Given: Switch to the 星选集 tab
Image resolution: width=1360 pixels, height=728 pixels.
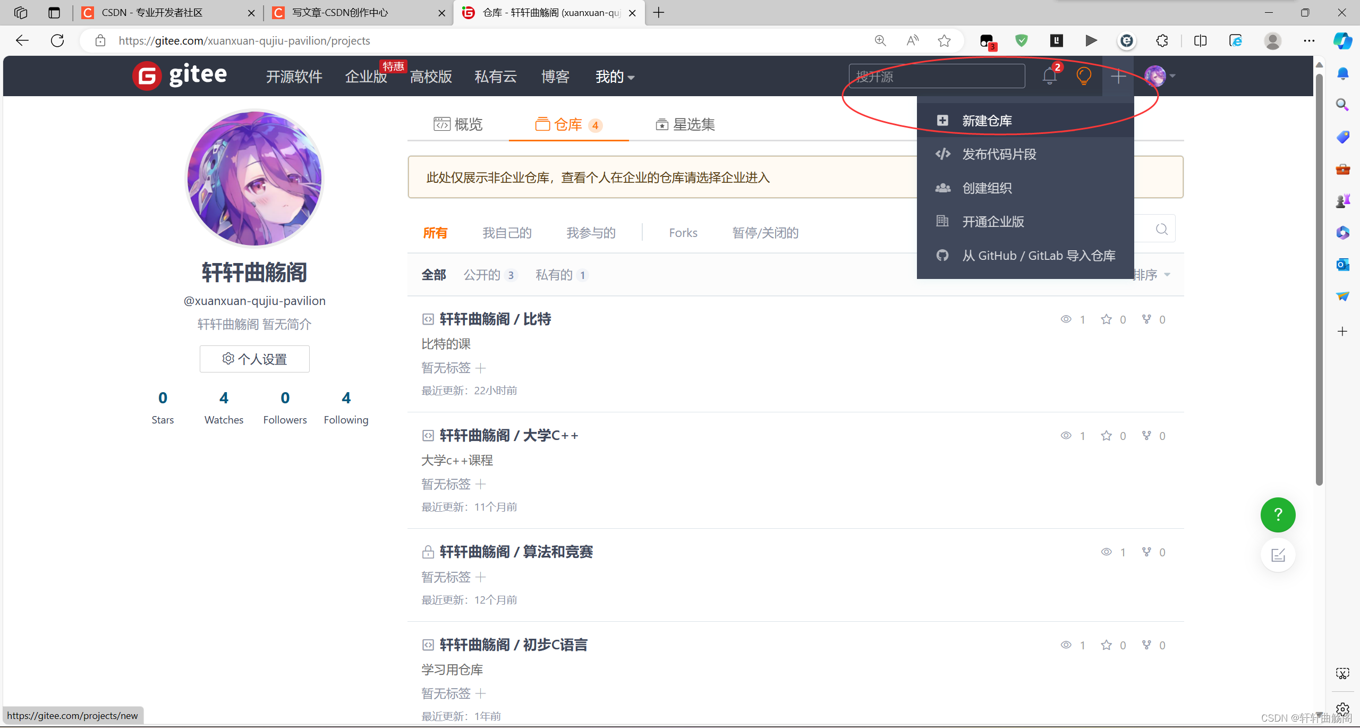Looking at the screenshot, I should [x=685, y=124].
